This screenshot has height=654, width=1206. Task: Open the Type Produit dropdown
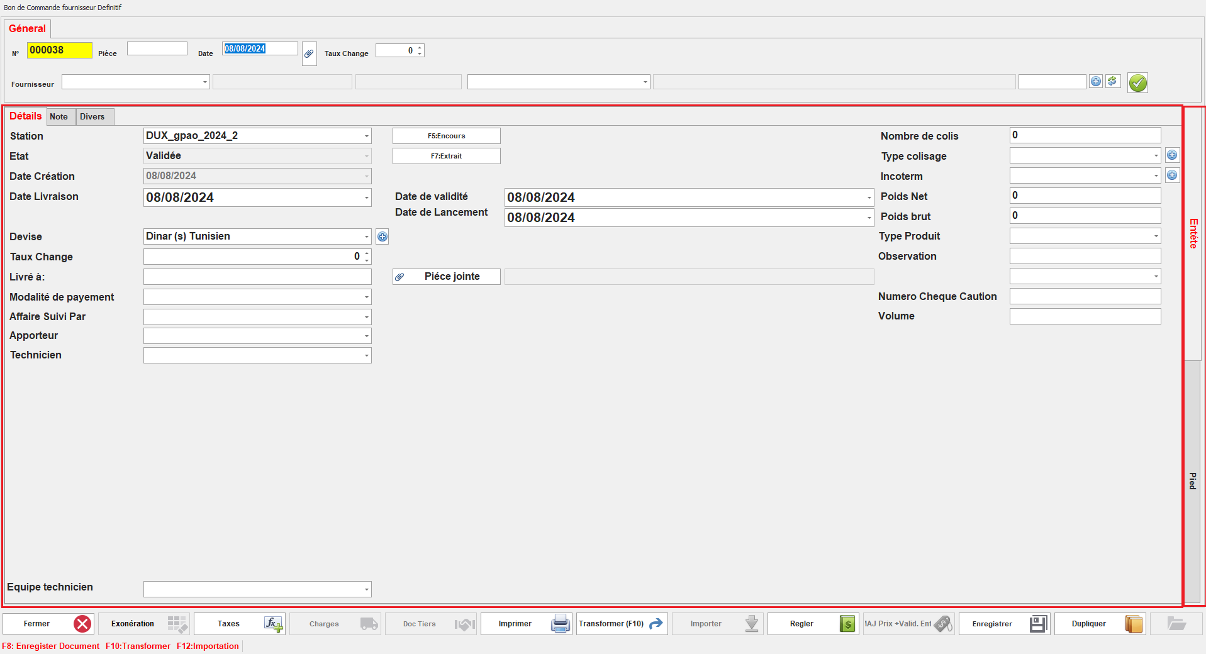coord(1156,236)
